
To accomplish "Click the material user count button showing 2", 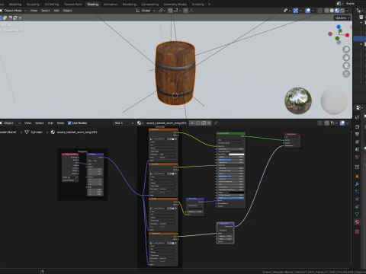I will [192, 123].
